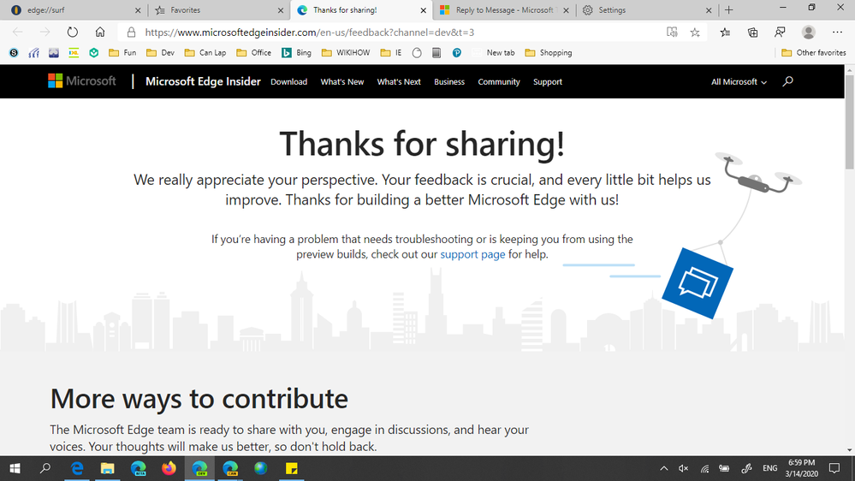
Task: Open a new tab with the plus button
Action: [728, 9]
